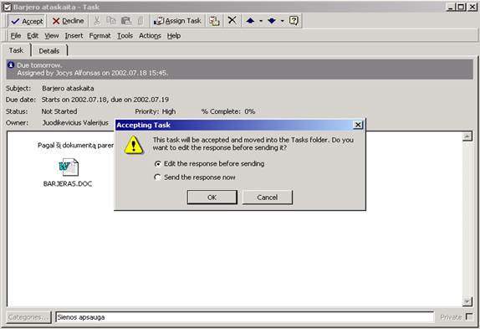480x329 pixels.
Task: Click the categories field containing Sienos apsauga
Action: point(244,317)
